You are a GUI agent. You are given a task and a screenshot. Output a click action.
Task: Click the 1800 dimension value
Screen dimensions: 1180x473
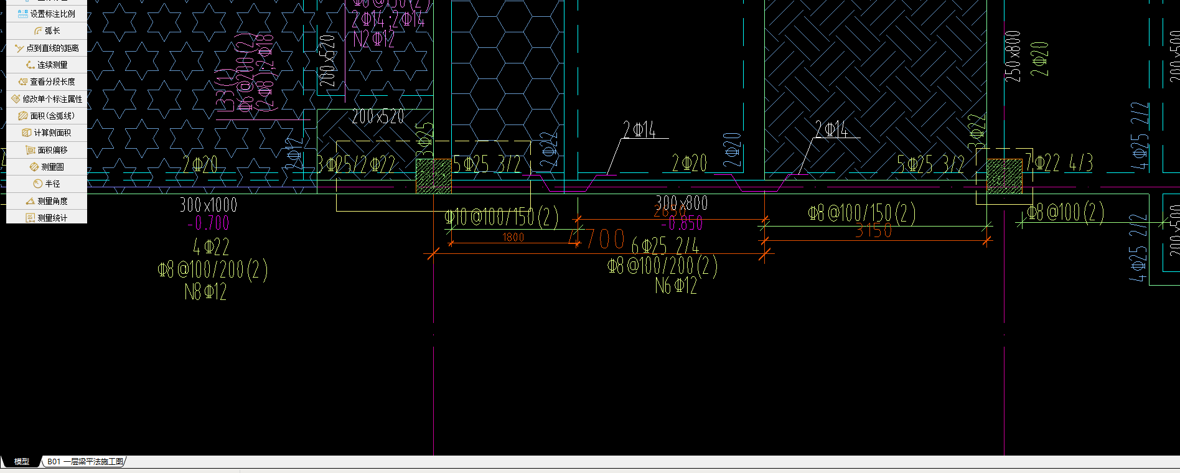tap(513, 237)
